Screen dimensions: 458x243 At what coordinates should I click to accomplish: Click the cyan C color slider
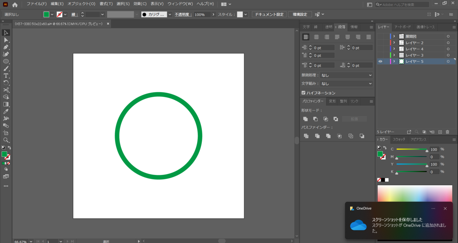412,149
